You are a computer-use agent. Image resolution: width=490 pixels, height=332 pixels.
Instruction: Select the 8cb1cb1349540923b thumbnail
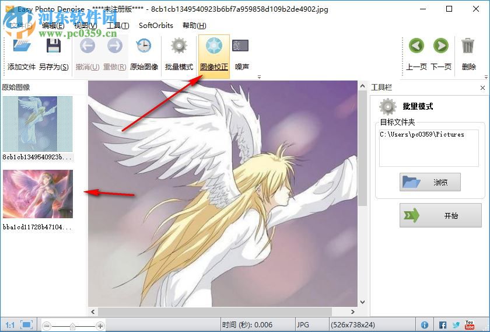coord(37,124)
